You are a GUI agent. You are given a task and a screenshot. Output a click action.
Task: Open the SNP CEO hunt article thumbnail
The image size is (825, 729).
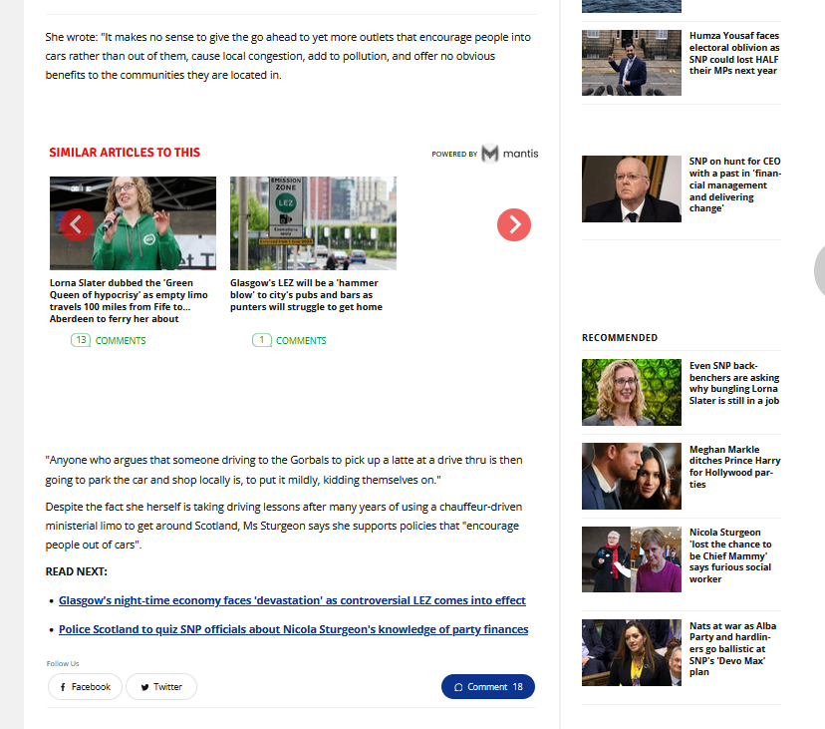click(x=632, y=188)
